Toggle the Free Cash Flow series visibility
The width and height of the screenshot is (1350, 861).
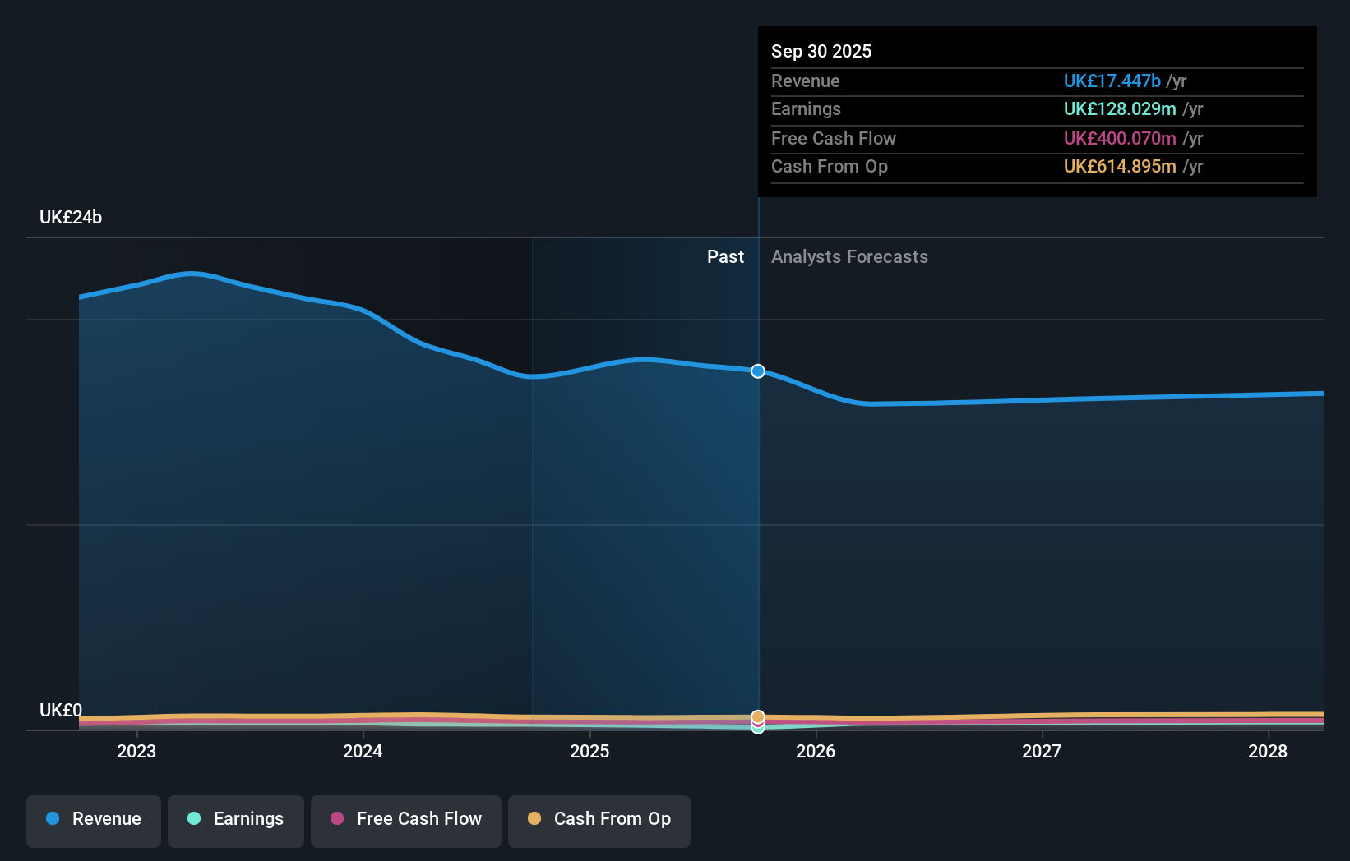pos(405,819)
